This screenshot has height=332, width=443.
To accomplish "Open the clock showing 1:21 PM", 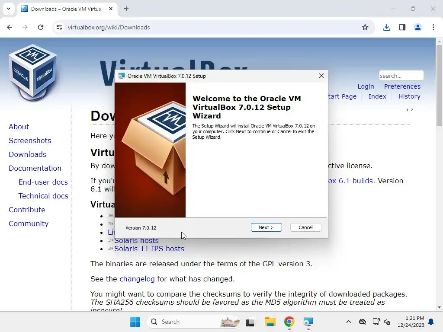I will pos(411,322).
